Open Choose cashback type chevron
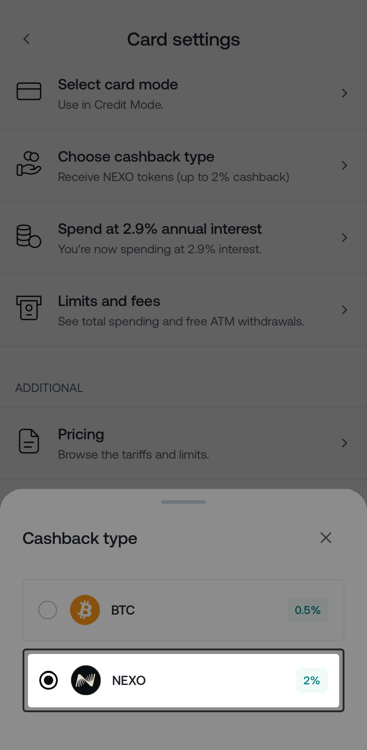Image resolution: width=367 pixels, height=750 pixels. click(x=344, y=165)
